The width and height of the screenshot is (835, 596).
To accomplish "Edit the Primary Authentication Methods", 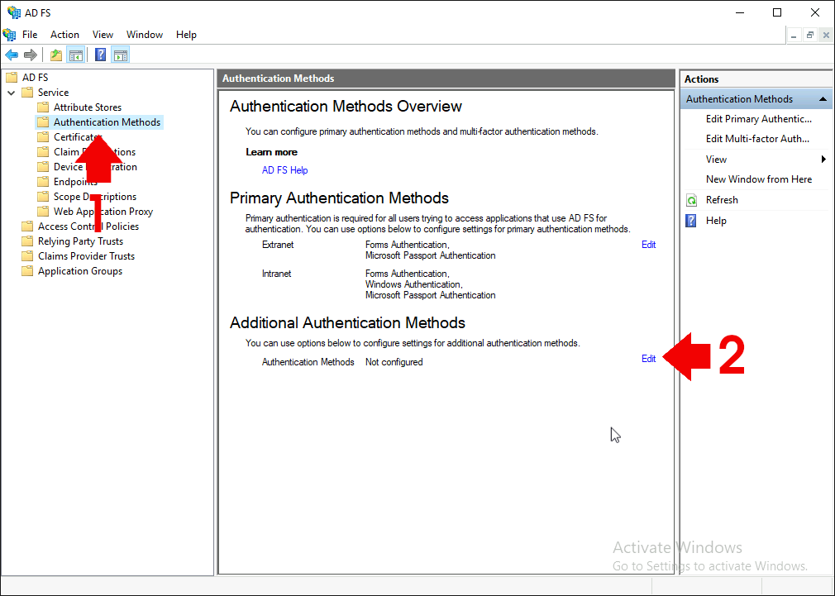I will (x=648, y=245).
